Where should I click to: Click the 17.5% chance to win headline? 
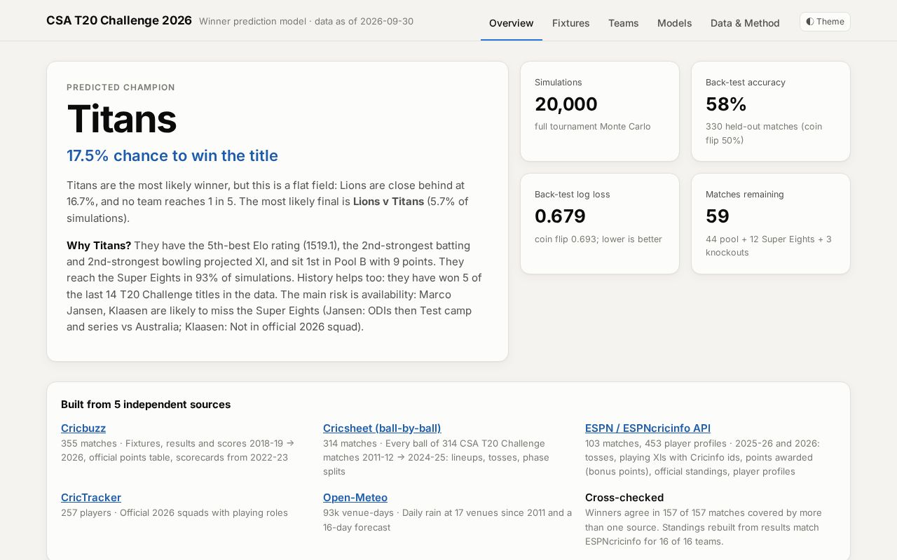coord(172,155)
